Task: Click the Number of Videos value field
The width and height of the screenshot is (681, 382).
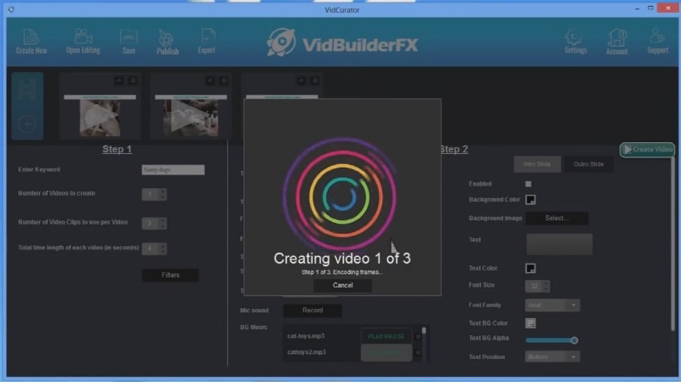Action: (151, 195)
